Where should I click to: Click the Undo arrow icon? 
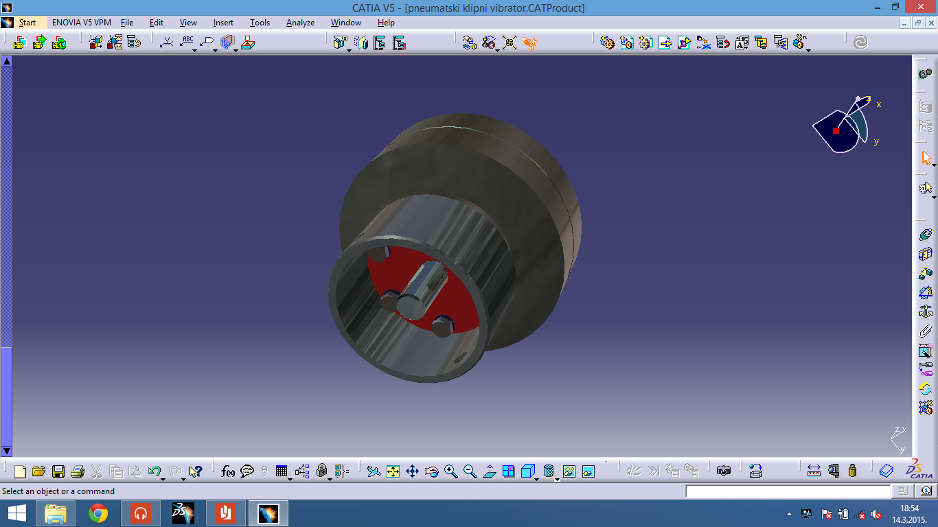pyautogui.click(x=154, y=471)
